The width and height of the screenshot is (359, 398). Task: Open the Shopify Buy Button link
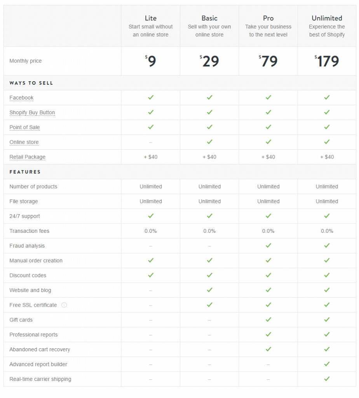point(32,112)
